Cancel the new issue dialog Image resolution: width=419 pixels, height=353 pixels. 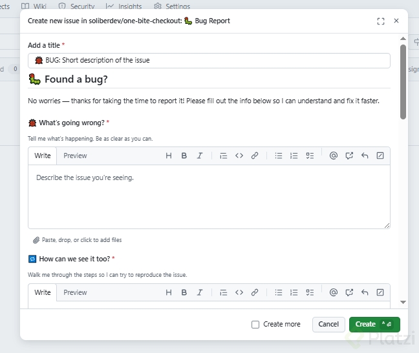[x=328, y=324]
